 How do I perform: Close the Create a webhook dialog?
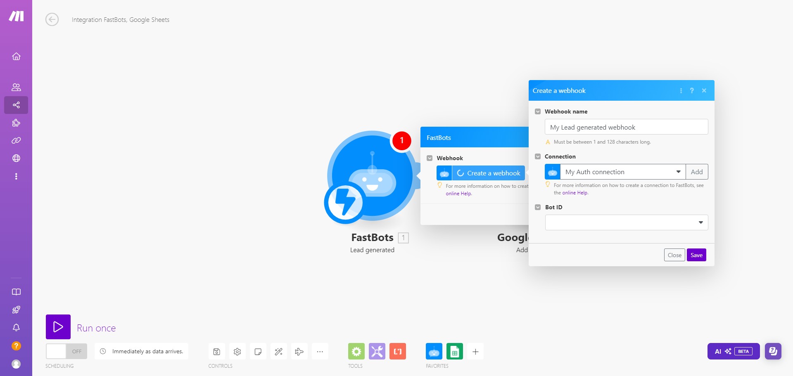coord(704,91)
